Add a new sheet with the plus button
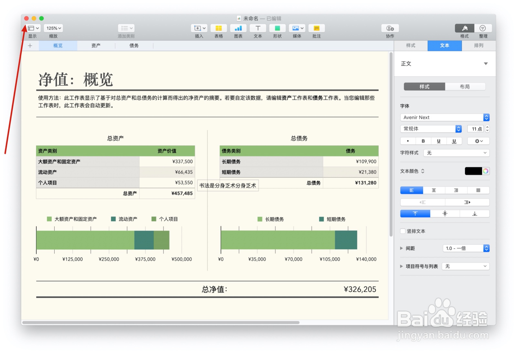The image size is (517, 353). click(30, 46)
